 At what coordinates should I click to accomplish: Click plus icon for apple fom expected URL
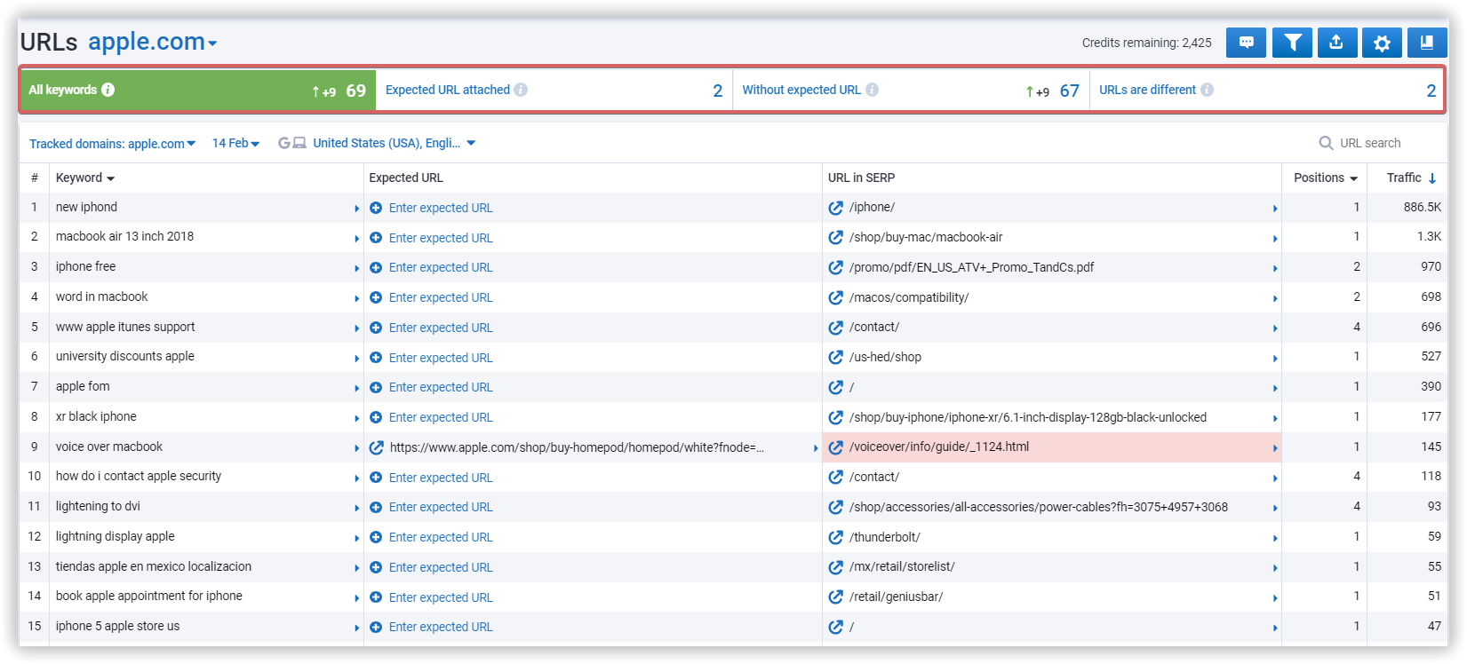point(376,387)
